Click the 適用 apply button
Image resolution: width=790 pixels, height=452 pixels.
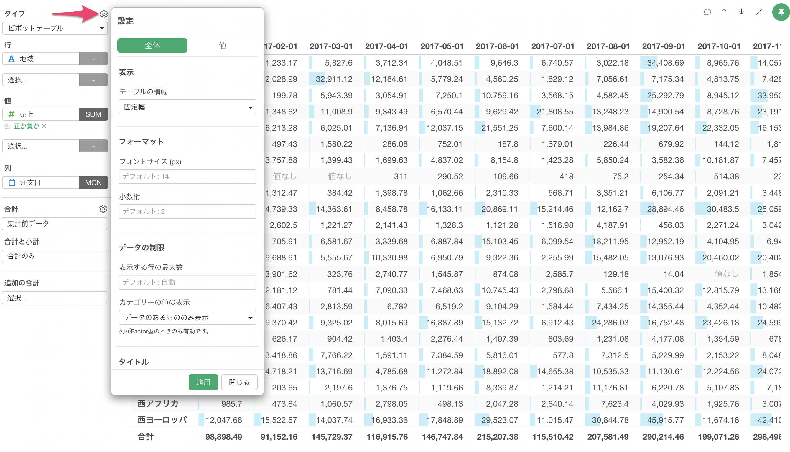click(x=203, y=382)
